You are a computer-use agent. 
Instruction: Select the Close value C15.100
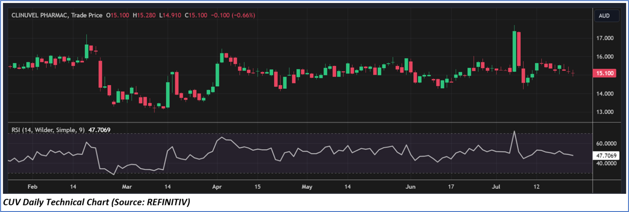(x=196, y=15)
